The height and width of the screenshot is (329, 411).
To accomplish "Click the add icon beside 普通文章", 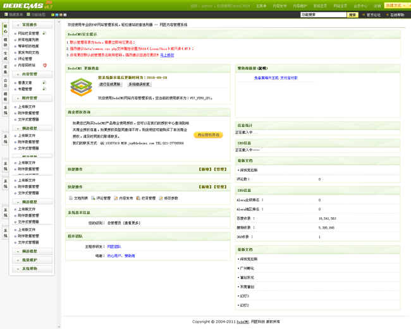I will (44, 83).
